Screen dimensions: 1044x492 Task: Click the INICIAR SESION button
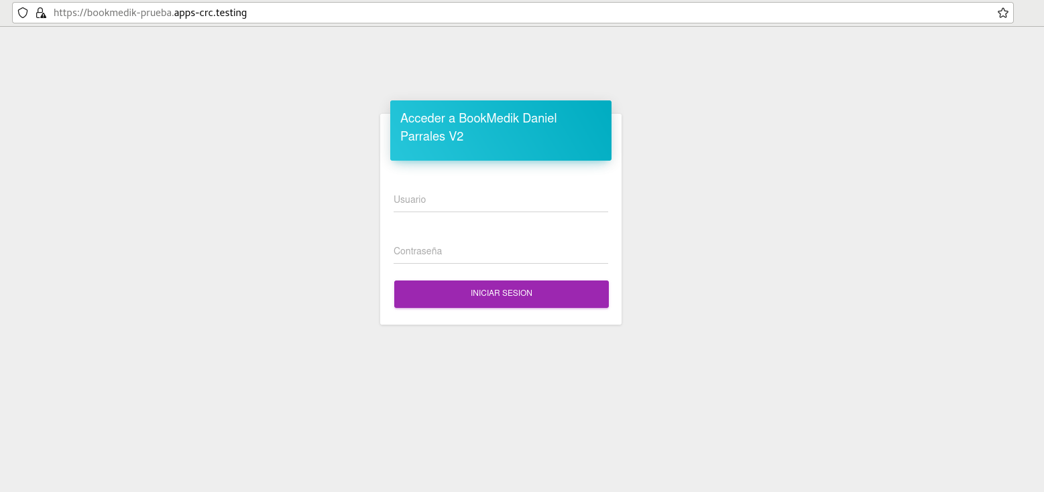[502, 294]
